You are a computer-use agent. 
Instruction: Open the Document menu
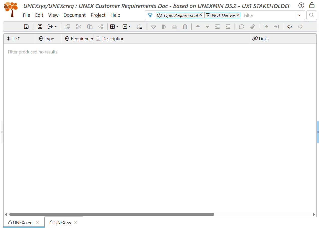(x=74, y=15)
